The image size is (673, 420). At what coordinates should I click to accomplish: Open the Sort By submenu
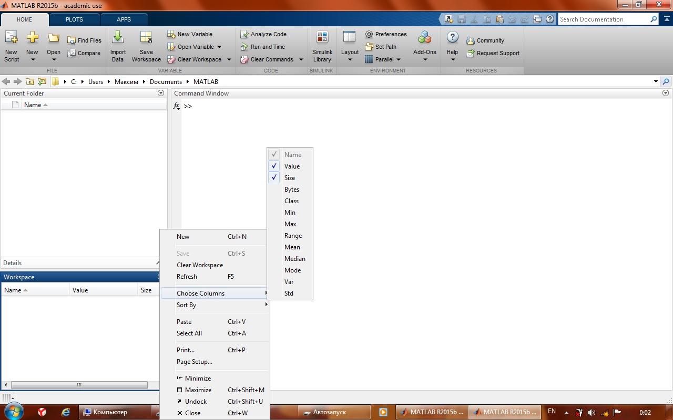tap(215, 305)
